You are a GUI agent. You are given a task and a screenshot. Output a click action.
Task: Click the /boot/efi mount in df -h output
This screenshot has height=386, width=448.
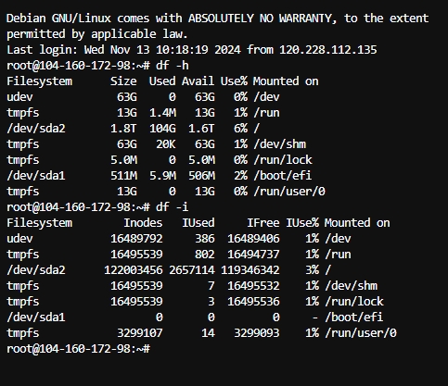283,176
